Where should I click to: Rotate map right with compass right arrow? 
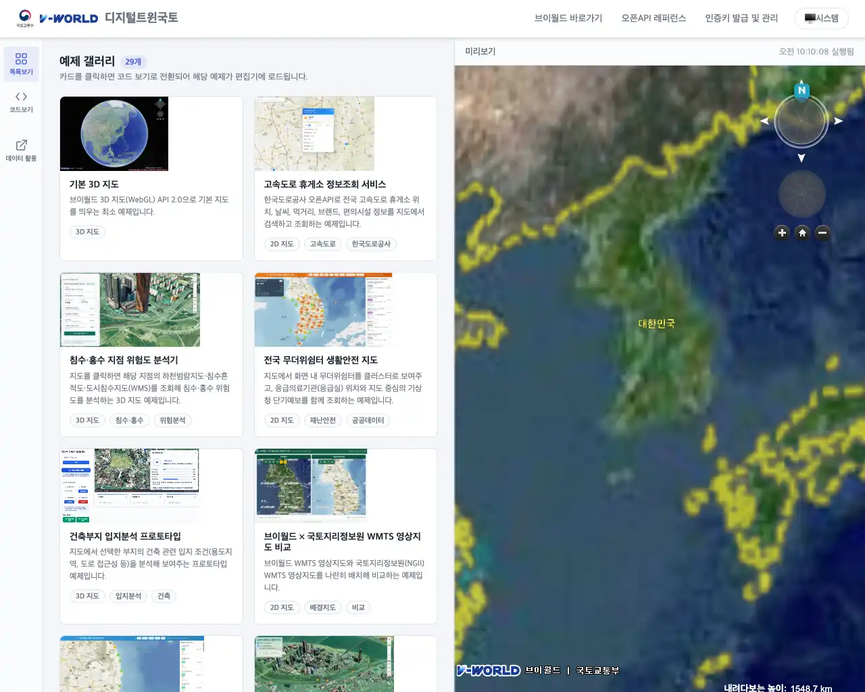pyautogui.click(x=838, y=121)
